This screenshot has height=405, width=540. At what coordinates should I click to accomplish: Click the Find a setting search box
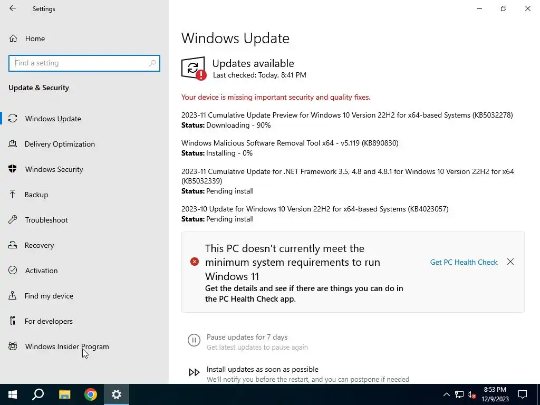tap(84, 63)
